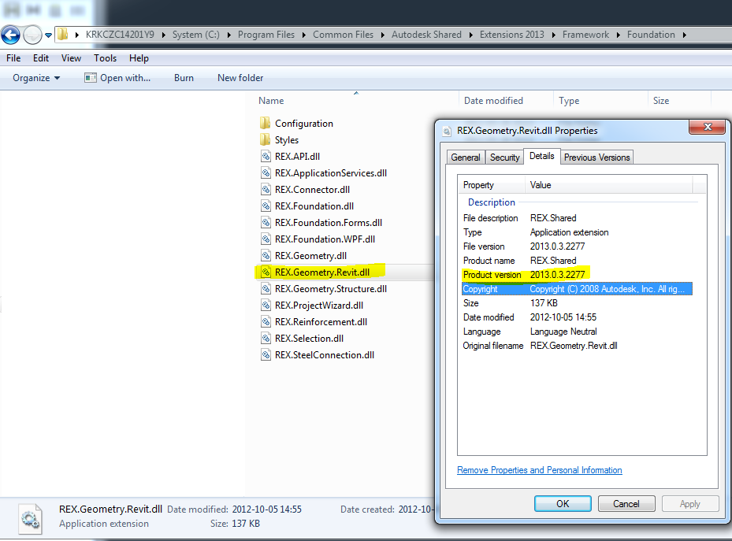The width and height of the screenshot is (732, 541).
Task: Click the Open with toolbar icon
Action: click(90, 78)
